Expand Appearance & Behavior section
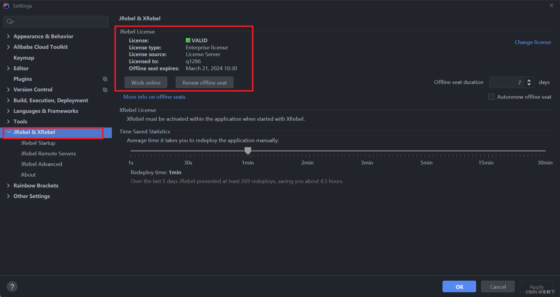Screen dimensions: 560x297 click(8, 36)
